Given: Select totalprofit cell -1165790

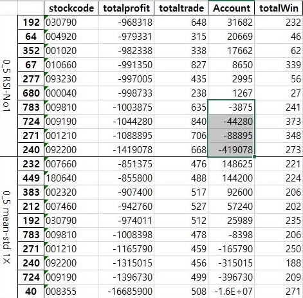Looking at the screenshot, I should pos(126,249).
